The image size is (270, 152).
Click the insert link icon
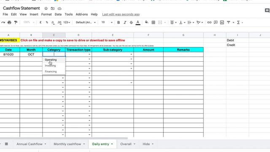(x=209, y=22)
